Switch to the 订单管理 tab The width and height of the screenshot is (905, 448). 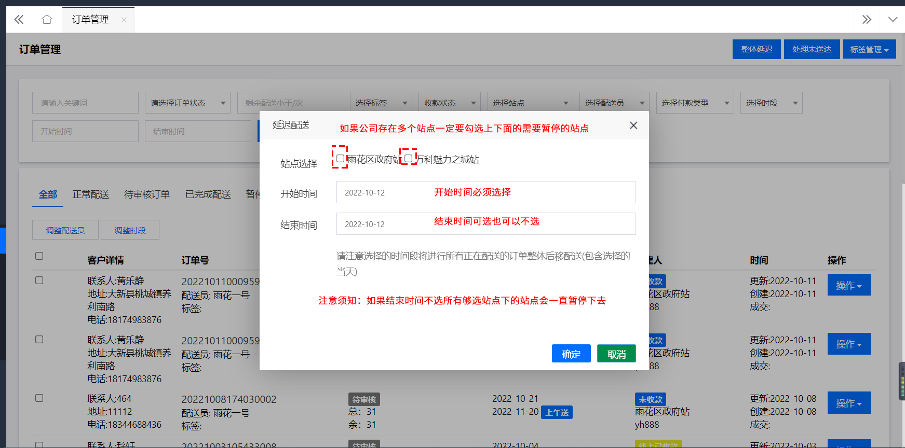coord(90,20)
